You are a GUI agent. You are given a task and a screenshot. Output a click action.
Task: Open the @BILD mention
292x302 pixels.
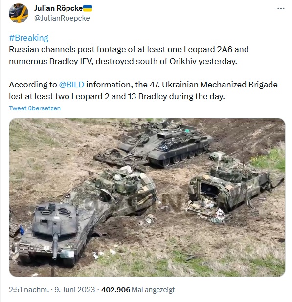71,85
